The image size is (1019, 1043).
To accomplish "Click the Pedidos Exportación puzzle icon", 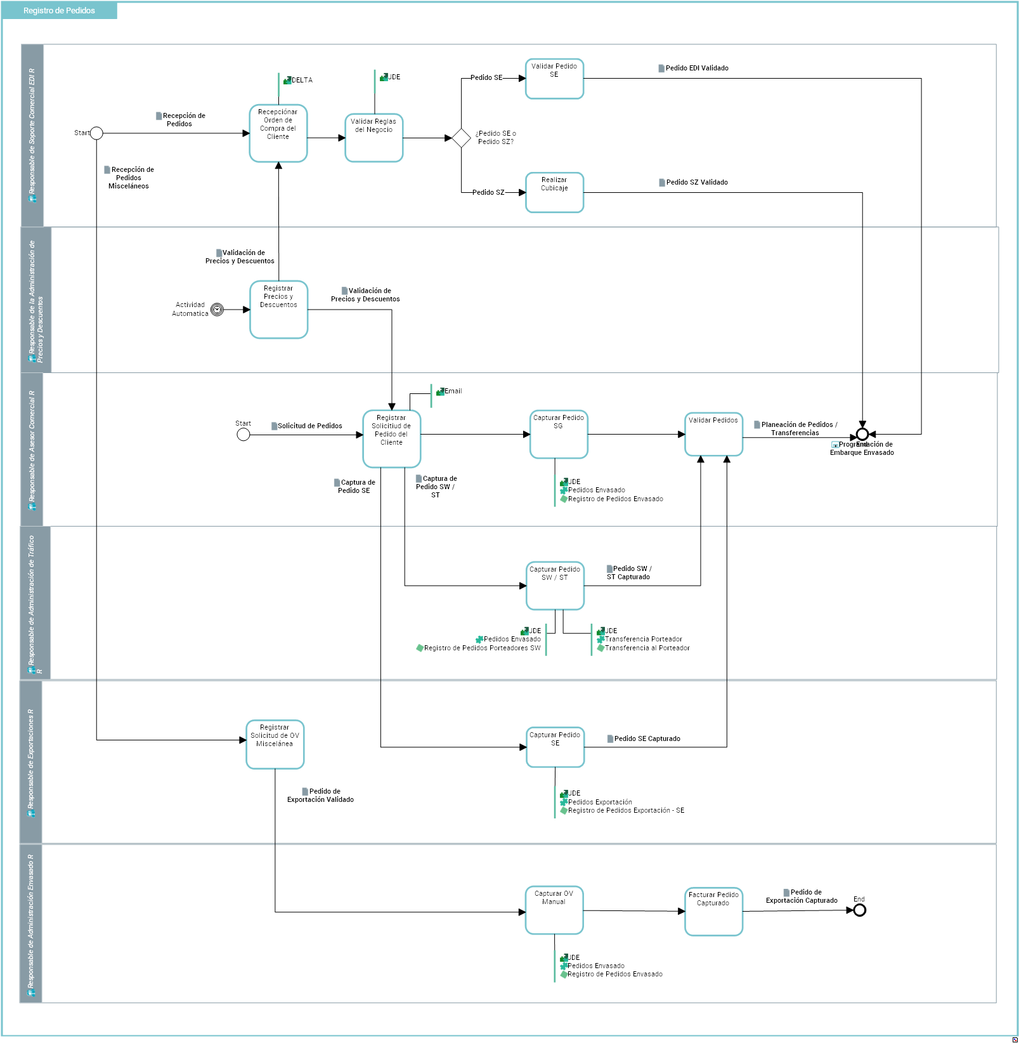I will pyautogui.click(x=564, y=803).
